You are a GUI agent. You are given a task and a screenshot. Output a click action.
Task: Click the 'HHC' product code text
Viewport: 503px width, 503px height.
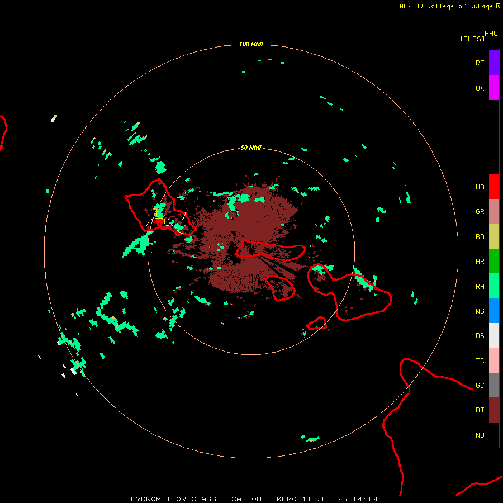tap(491, 33)
